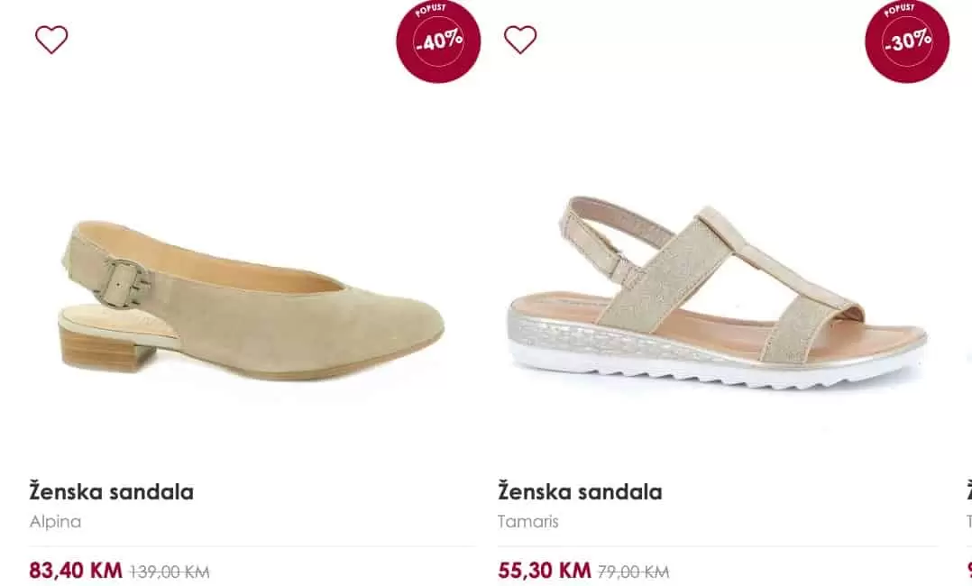Click the heart icon next to the Tamaris product
The height and width of the screenshot is (586, 972).
point(520,40)
